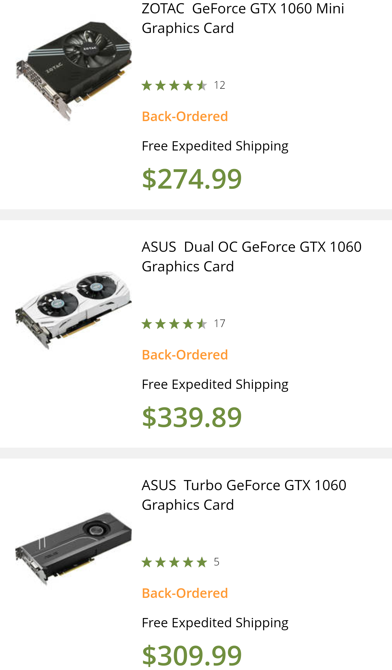This screenshot has width=392, height=670.
Task: Click the ASUS Dual OC Back-Ordered label
Action: pyautogui.click(x=185, y=355)
